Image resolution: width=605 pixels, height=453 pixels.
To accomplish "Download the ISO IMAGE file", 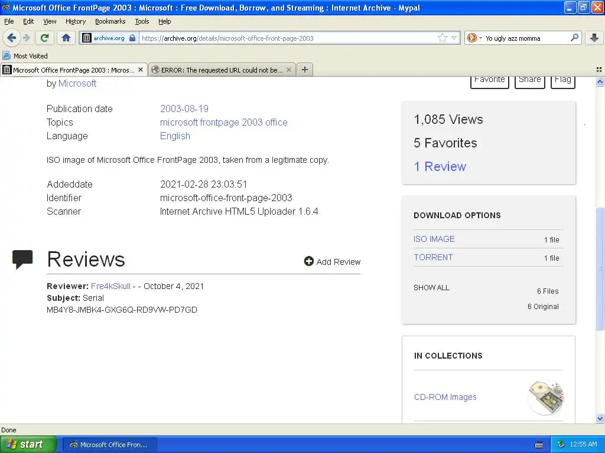I will click(x=434, y=239).
